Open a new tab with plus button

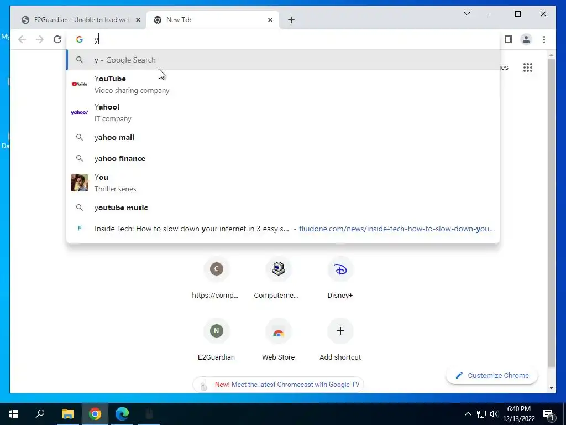click(291, 20)
